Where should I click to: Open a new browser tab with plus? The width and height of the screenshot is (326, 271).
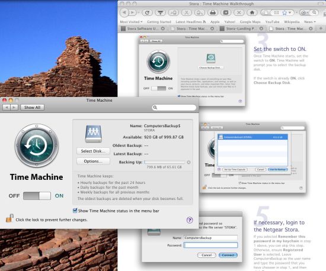point(321,28)
